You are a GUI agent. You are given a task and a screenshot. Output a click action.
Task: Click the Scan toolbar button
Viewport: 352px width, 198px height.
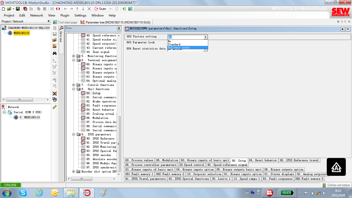coord(100,9)
